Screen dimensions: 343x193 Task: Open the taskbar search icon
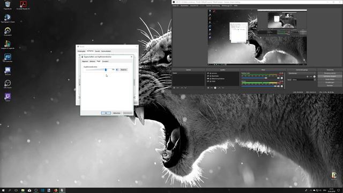(10, 190)
